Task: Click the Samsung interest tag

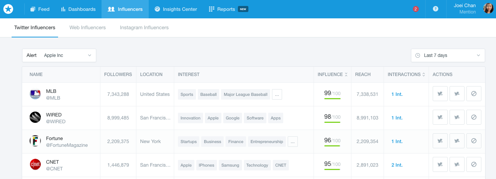Action: pos(230,165)
